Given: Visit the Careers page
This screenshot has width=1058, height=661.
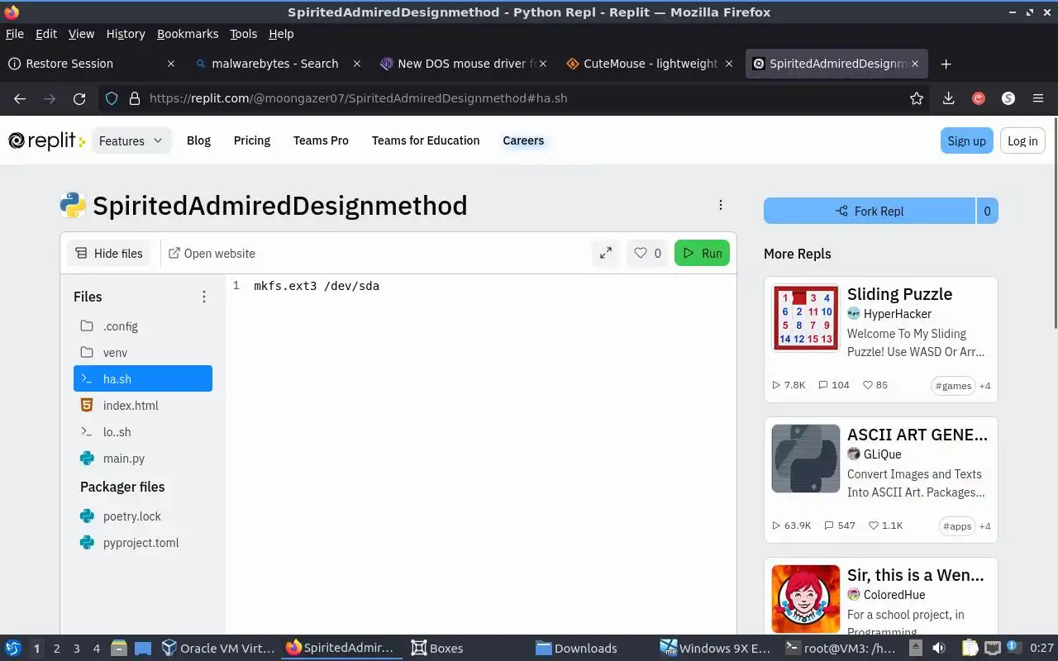Looking at the screenshot, I should [x=523, y=140].
